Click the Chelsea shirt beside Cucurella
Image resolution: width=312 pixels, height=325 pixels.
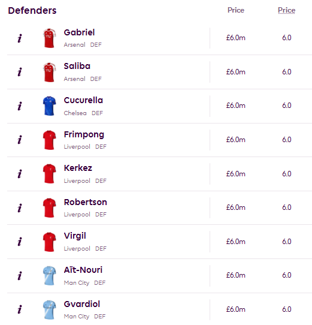click(x=49, y=106)
